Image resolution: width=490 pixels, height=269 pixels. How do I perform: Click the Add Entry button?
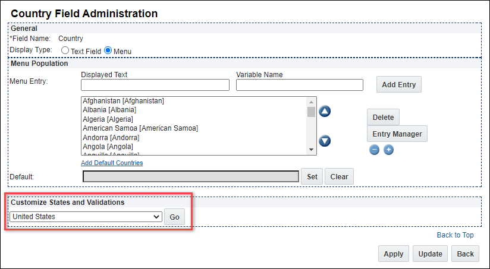[399, 84]
